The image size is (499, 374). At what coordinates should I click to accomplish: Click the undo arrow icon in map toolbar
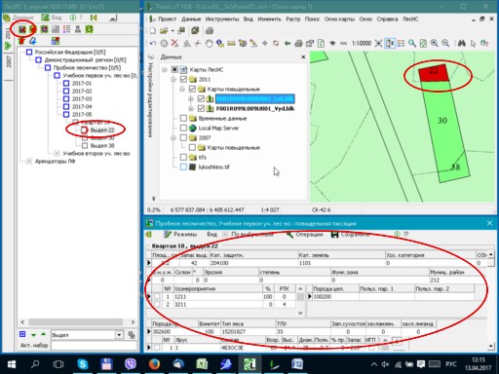153,43
